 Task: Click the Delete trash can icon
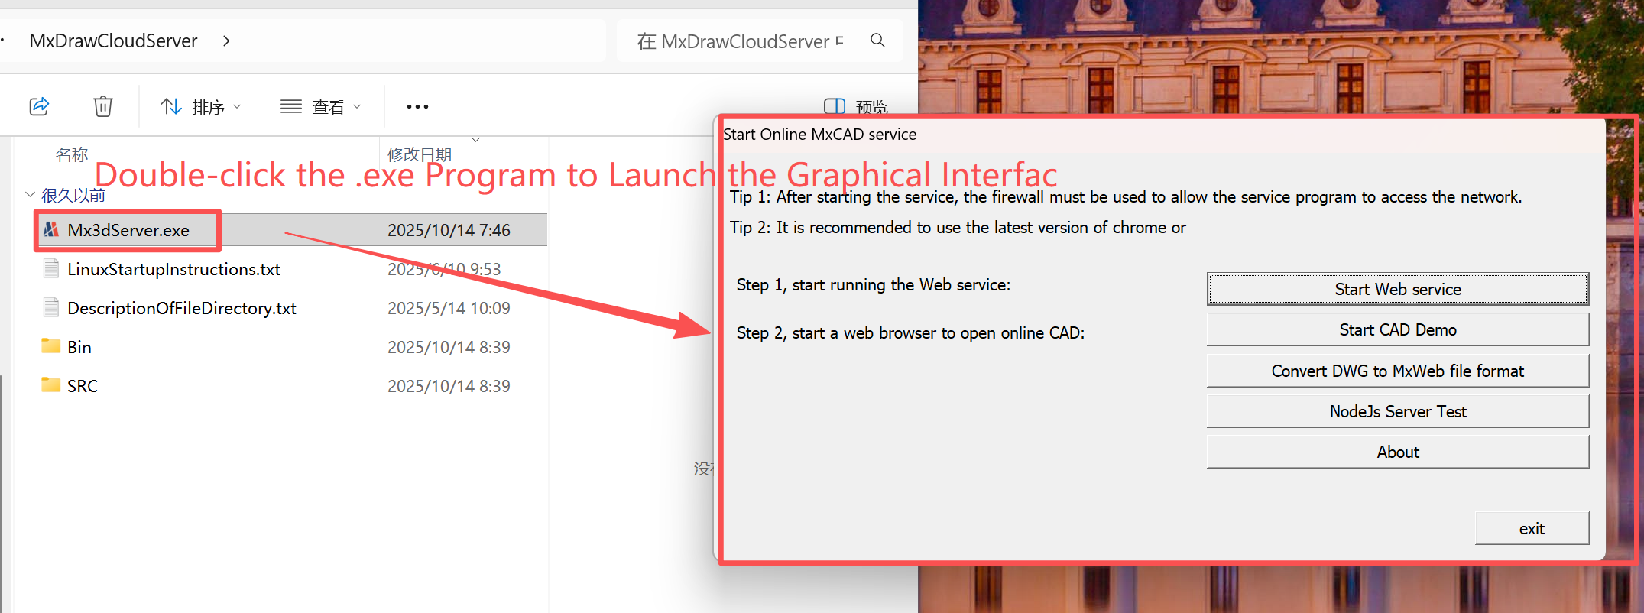103,106
